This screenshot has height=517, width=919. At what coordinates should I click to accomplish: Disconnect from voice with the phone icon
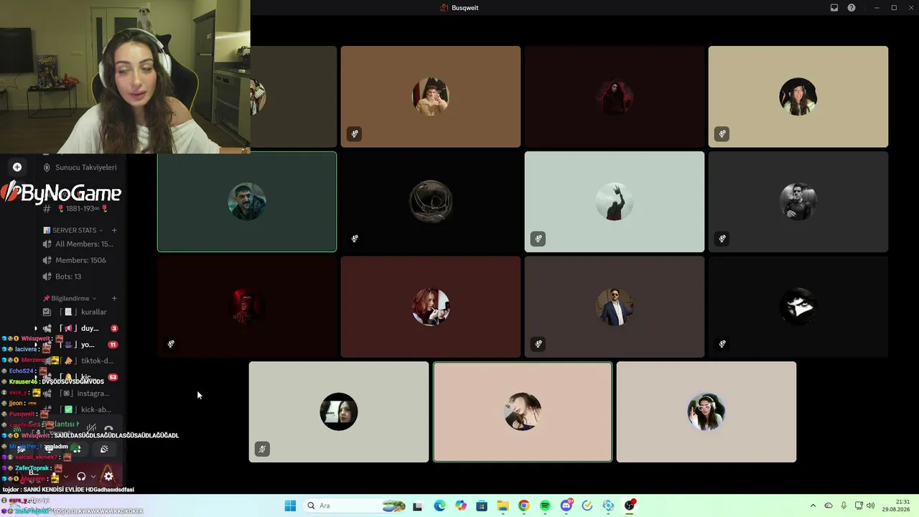coord(108,429)
